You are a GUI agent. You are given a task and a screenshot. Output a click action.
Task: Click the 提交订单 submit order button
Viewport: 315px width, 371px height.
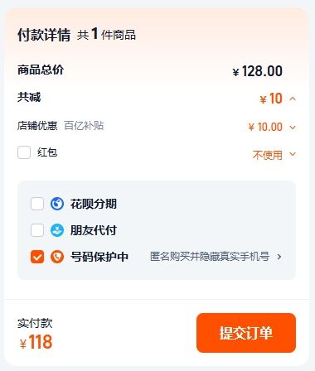tap(246, 333)
